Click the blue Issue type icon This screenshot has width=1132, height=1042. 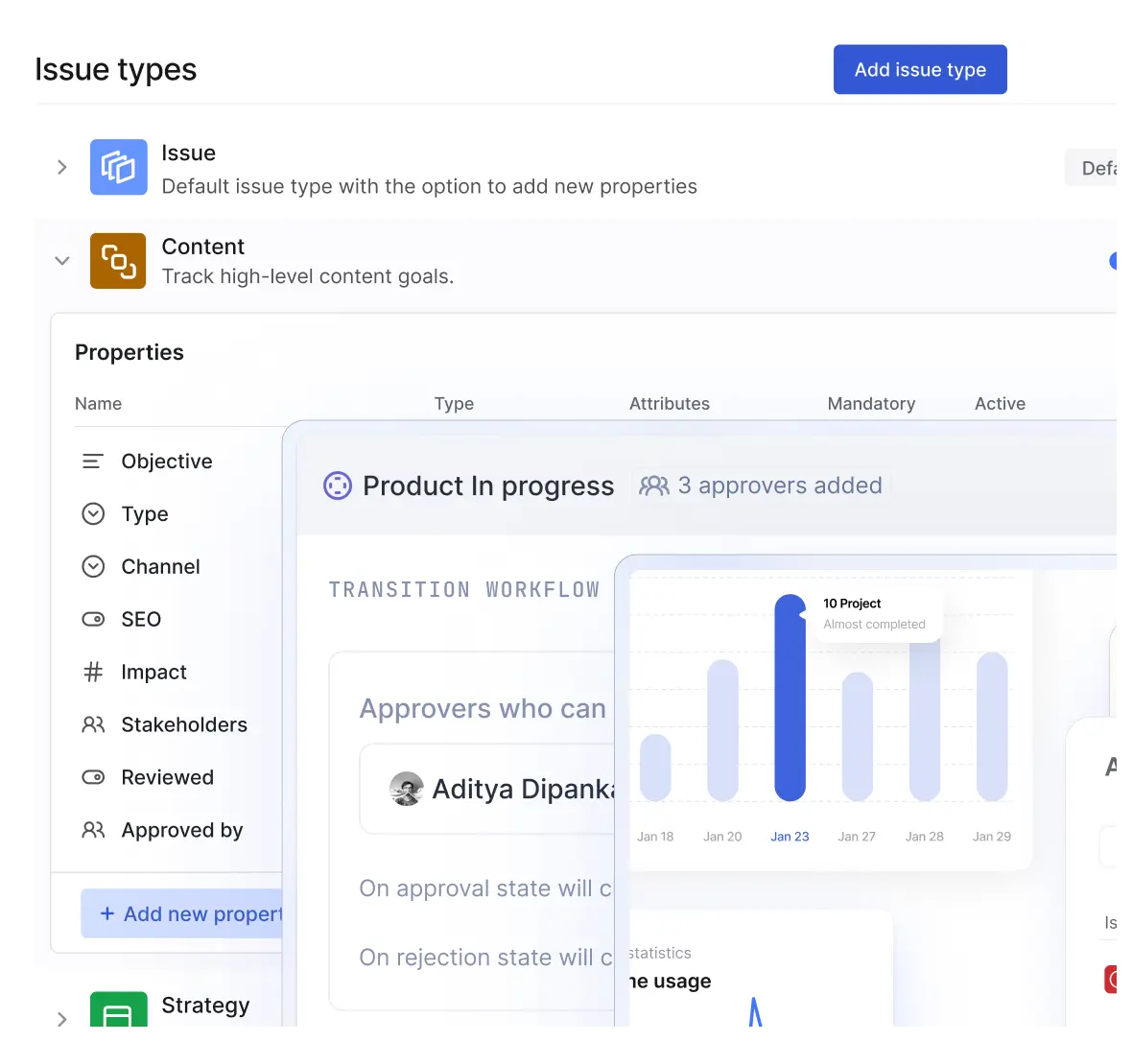[119, 167]
